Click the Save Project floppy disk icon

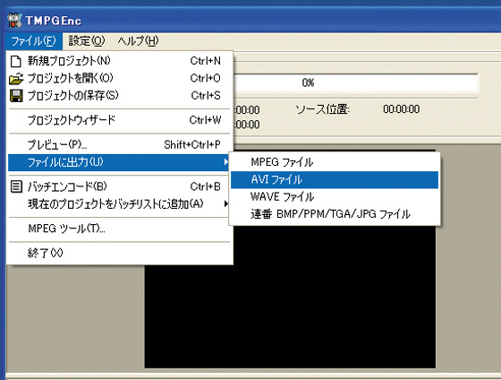(x=16, y=96)
